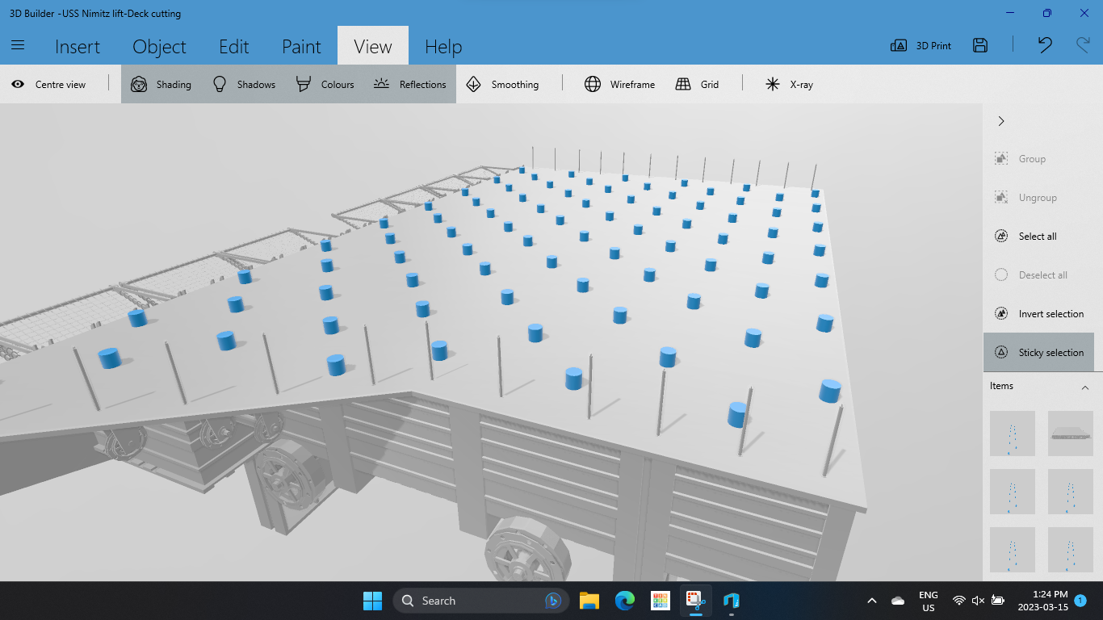Click Centre view

[x=48, y=84]
